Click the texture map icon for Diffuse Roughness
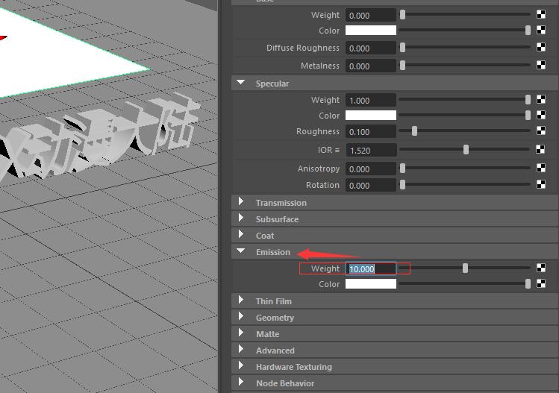The image size is (559, 393). point(541,48)
